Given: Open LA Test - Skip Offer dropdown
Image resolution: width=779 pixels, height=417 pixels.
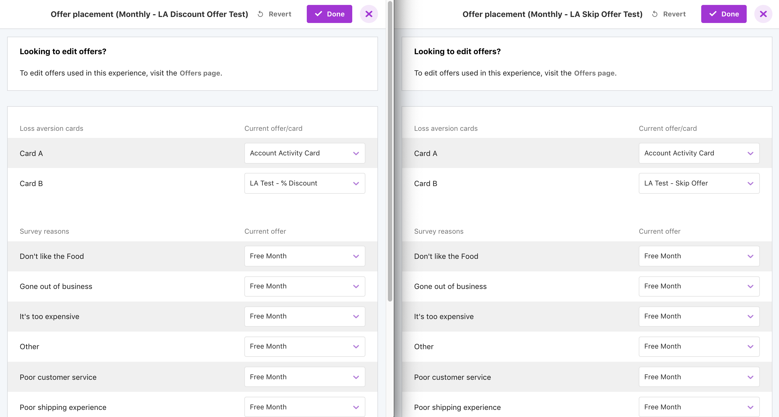Looking at the screenshot, I should (x=699, y=183).
